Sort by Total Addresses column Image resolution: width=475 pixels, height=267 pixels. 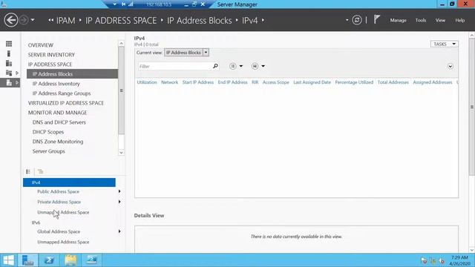tap(393, 82)
